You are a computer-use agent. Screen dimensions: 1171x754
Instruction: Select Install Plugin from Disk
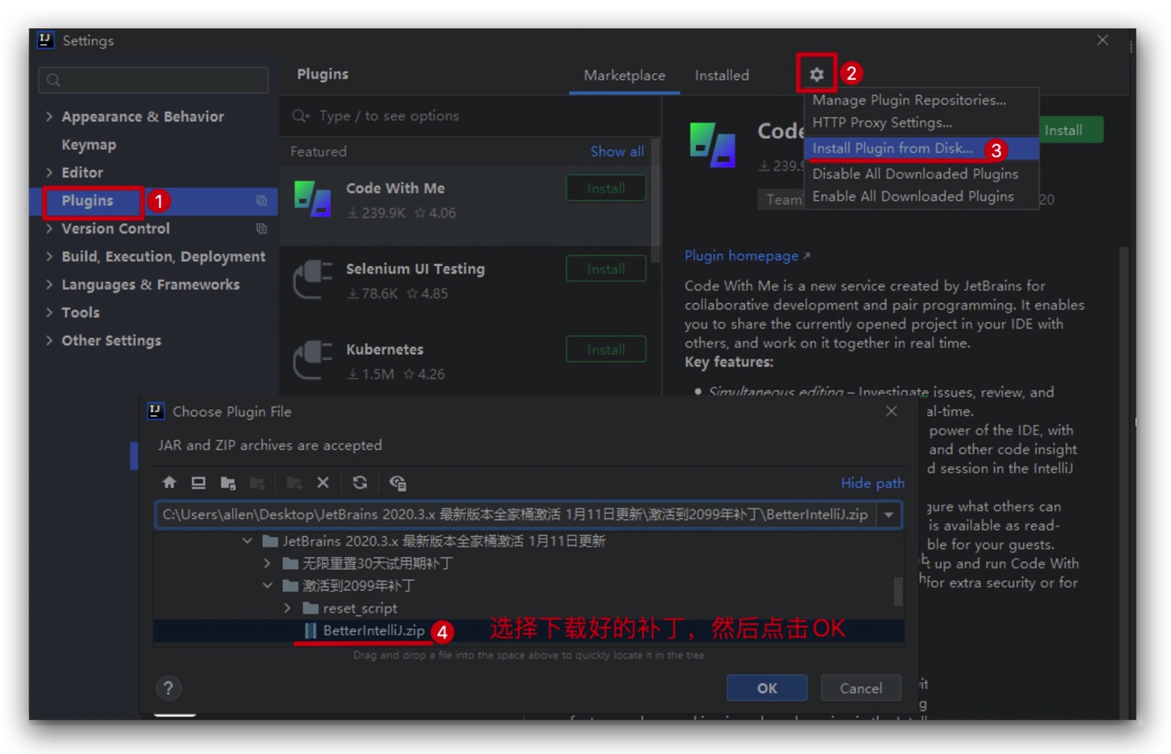coord(921,148)
